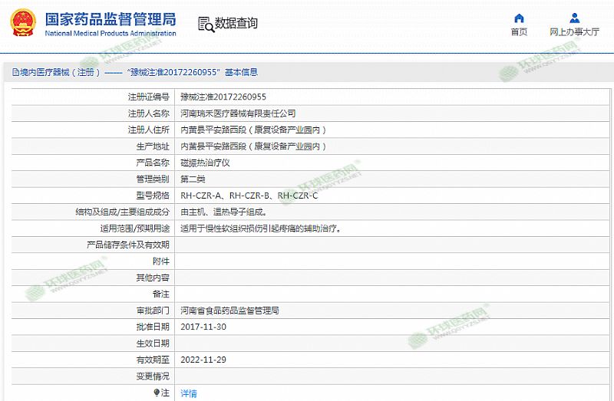
Task: Click the 第二类 management category value
Action: click(x=193, y=179)
